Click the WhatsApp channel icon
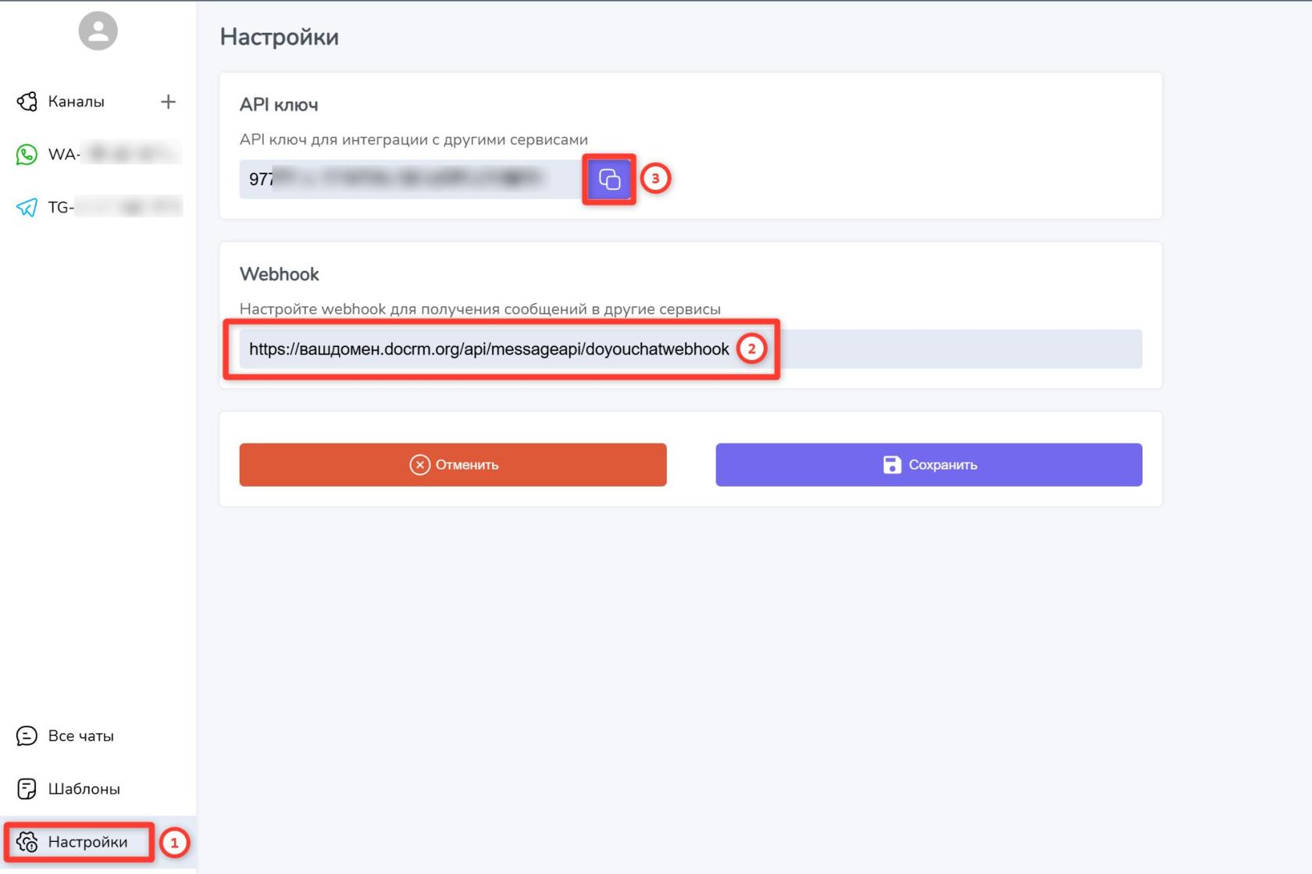Image resolution: width=1312 pixels, height=874 pixels. tap(27, 155)
